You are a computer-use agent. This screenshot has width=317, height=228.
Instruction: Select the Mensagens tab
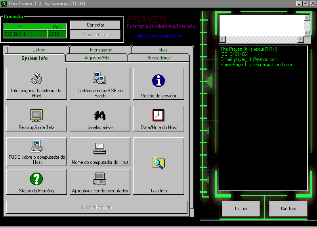101,50
